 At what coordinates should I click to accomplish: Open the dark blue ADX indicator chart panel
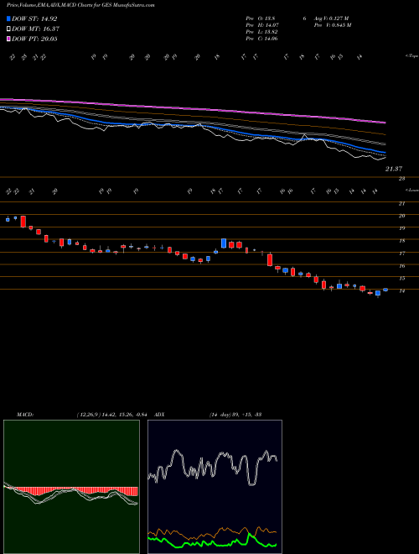point(215,487)
